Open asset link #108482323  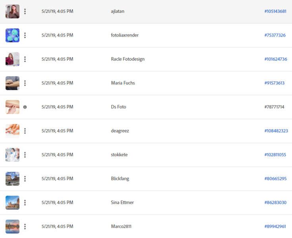pyautogui.click(x=276, y=131)
